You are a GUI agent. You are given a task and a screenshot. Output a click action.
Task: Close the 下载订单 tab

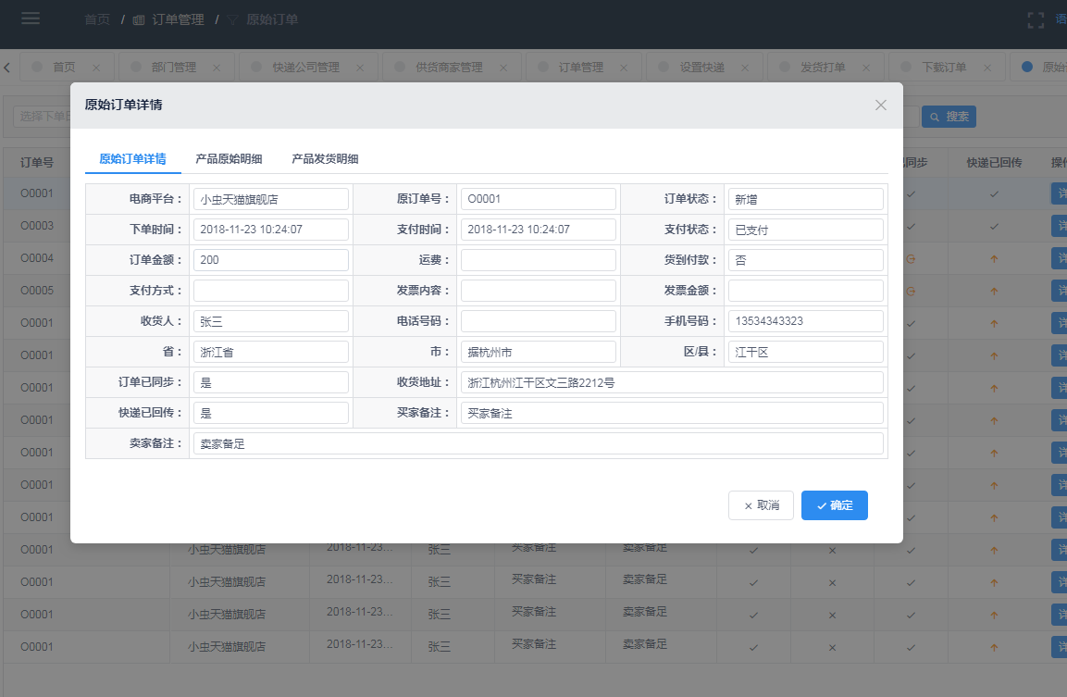(987, 68)
